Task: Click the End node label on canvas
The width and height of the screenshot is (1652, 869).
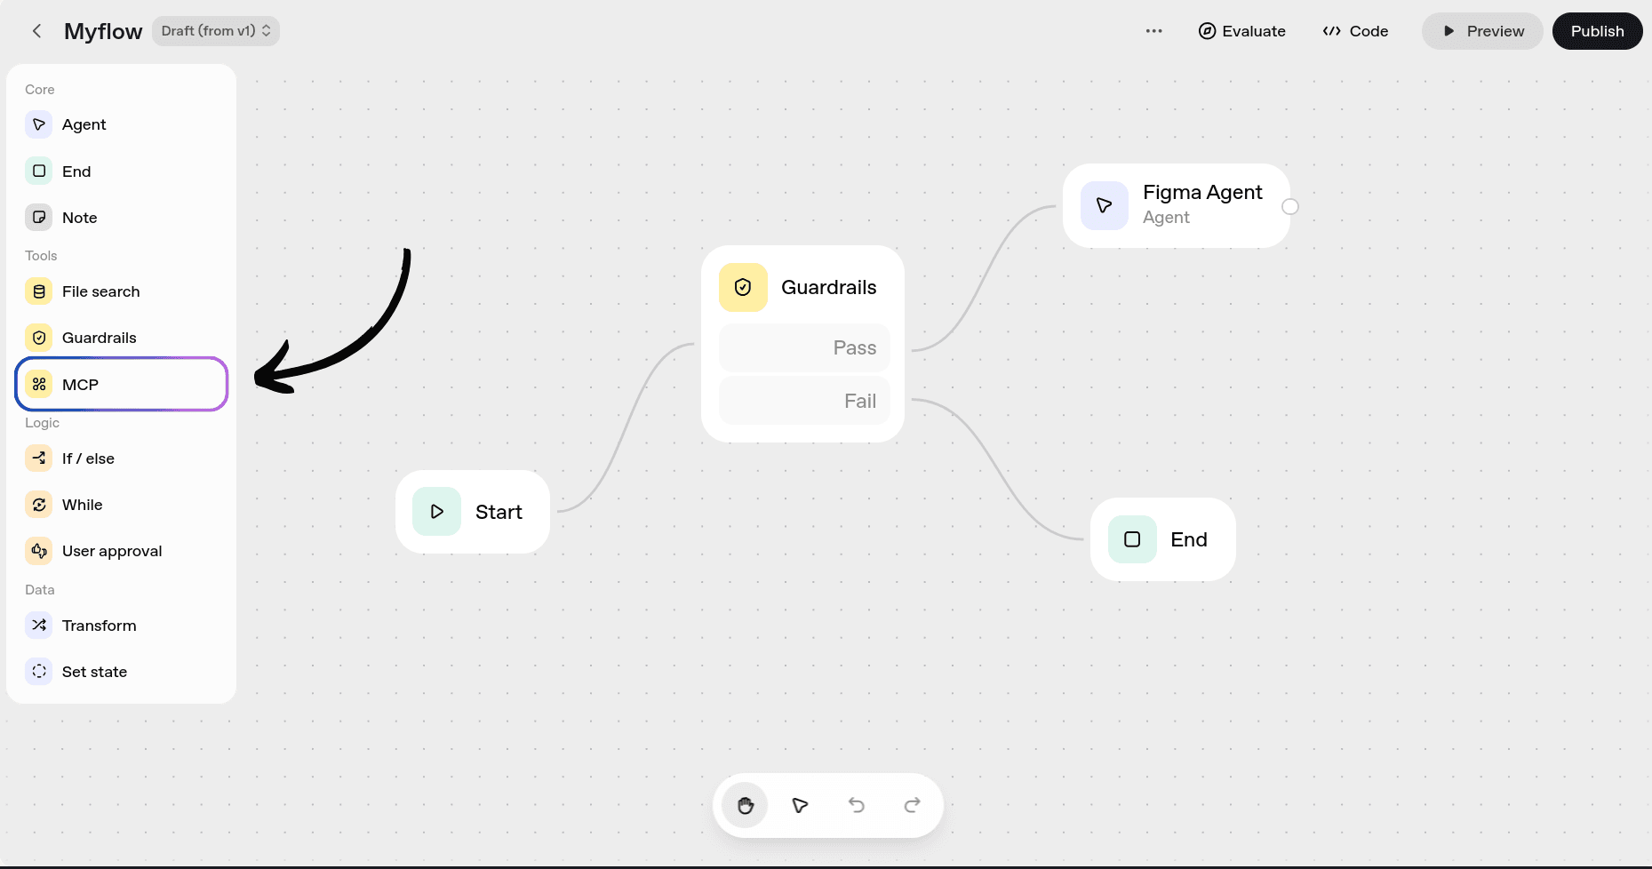Action: coord(1189,539)
